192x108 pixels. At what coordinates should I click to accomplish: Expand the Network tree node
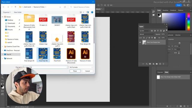(2, 58)
